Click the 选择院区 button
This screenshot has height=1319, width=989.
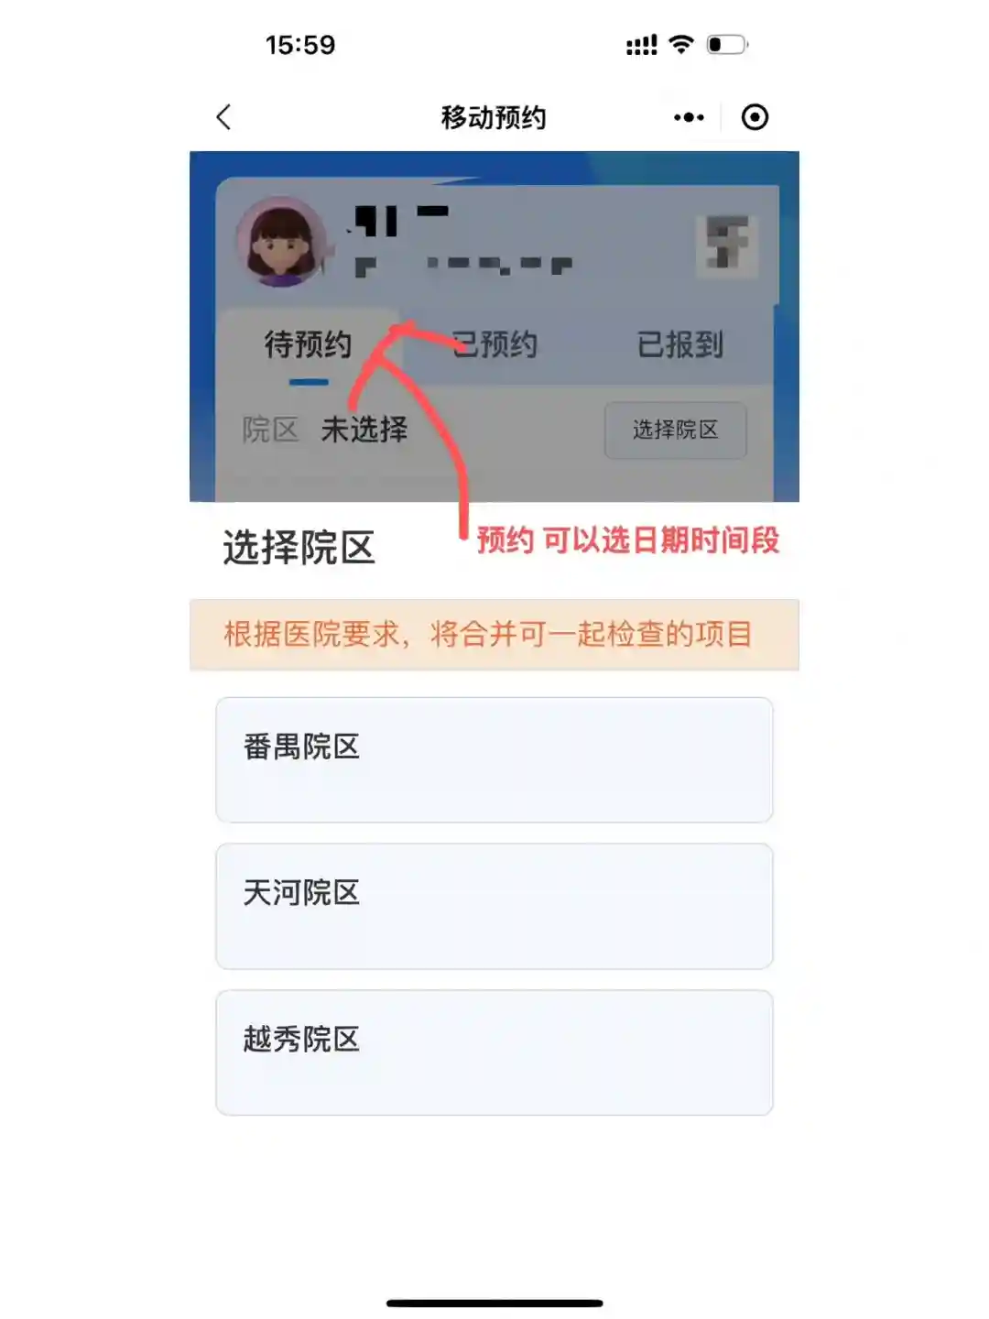coord(676,430)
